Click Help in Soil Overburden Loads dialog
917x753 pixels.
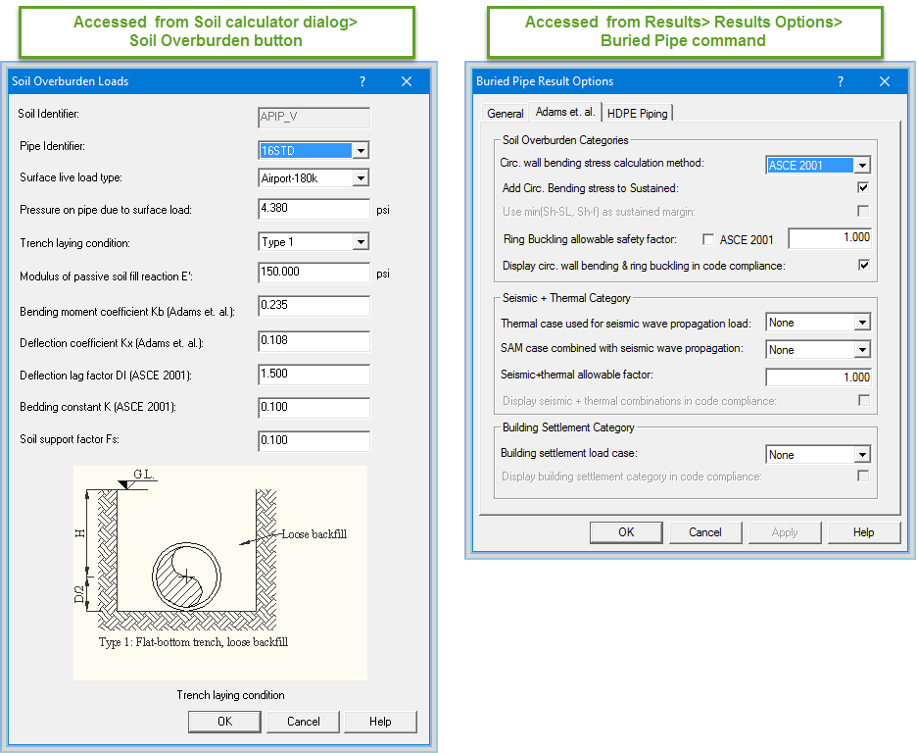[x=380, y=722]
